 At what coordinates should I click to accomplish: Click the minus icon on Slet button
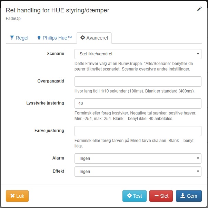click(x=156, y=196)
